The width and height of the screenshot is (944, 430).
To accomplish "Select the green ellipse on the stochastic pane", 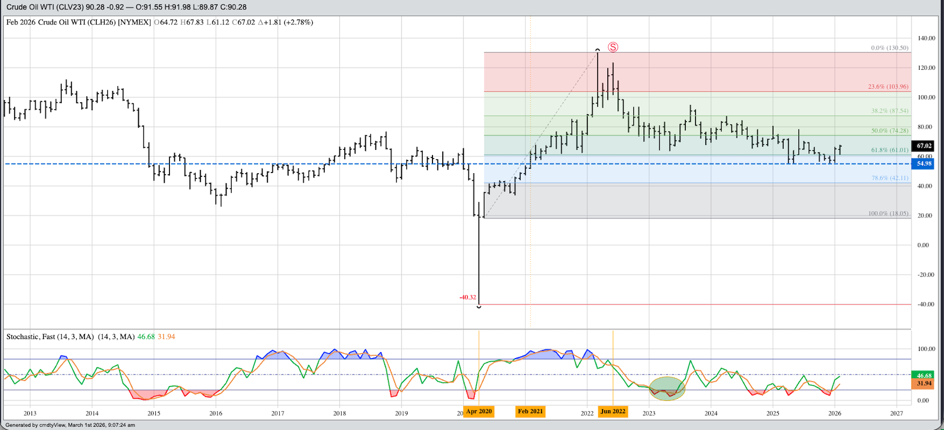I will (667, 388).
